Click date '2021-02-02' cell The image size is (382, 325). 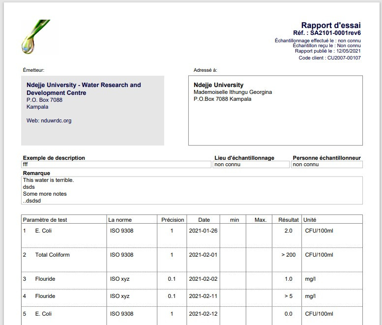(x=203, y=279)
